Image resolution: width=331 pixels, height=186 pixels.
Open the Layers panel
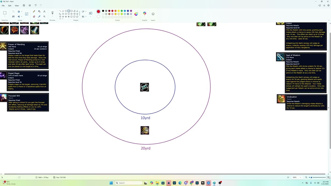[x=153, y=14]
